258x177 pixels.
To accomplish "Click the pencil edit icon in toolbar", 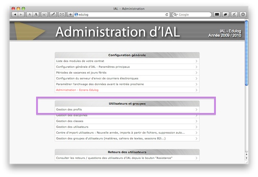I will pyautogui.click(x=53, y=15).
